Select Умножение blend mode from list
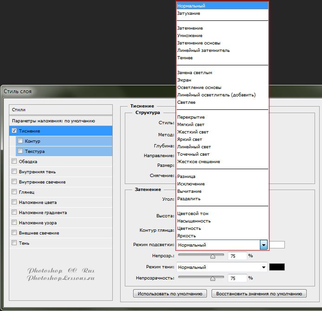 pos(190,36)
